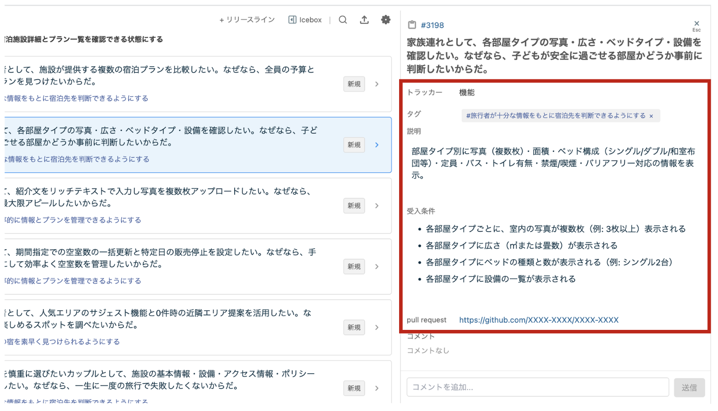The image size is (718, 411).
Task: Click the tracker value 機能
Action: pyautogui.click(x=467, y=93)
